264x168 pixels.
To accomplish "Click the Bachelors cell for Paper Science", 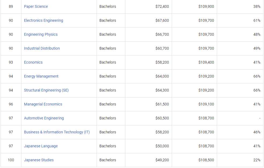I will point(108,6).
